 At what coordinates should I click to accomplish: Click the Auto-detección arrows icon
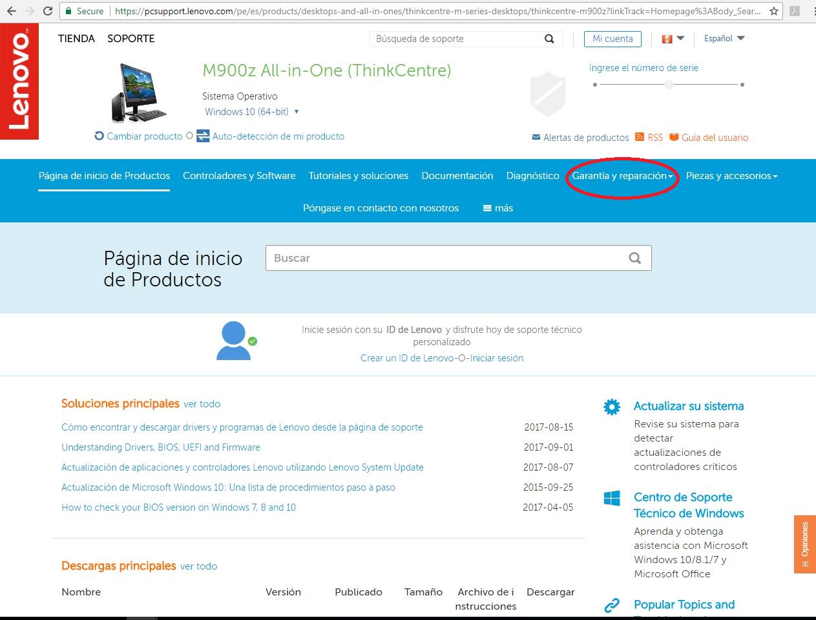(203, 136)
